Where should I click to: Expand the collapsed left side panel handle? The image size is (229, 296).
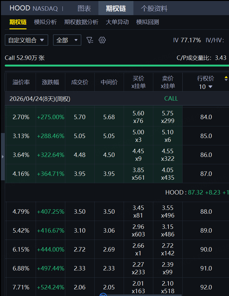pyautogui.click(x=3, y=157)
